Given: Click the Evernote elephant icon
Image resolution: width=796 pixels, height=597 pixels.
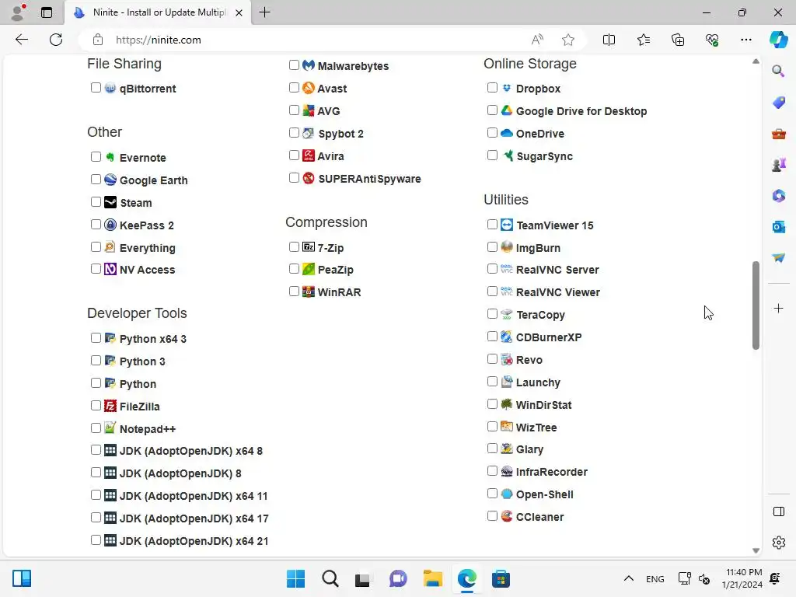Looking at the screenshot, I should (x=110, y=157).
